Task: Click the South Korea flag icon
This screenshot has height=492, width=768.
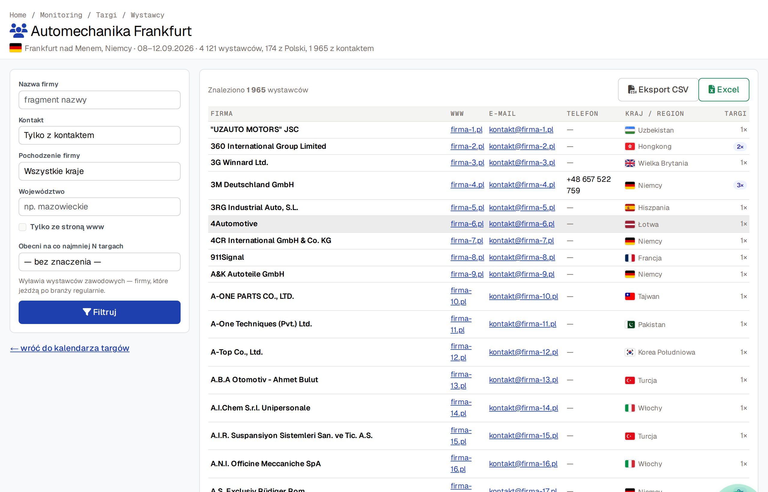Action: 630,352
